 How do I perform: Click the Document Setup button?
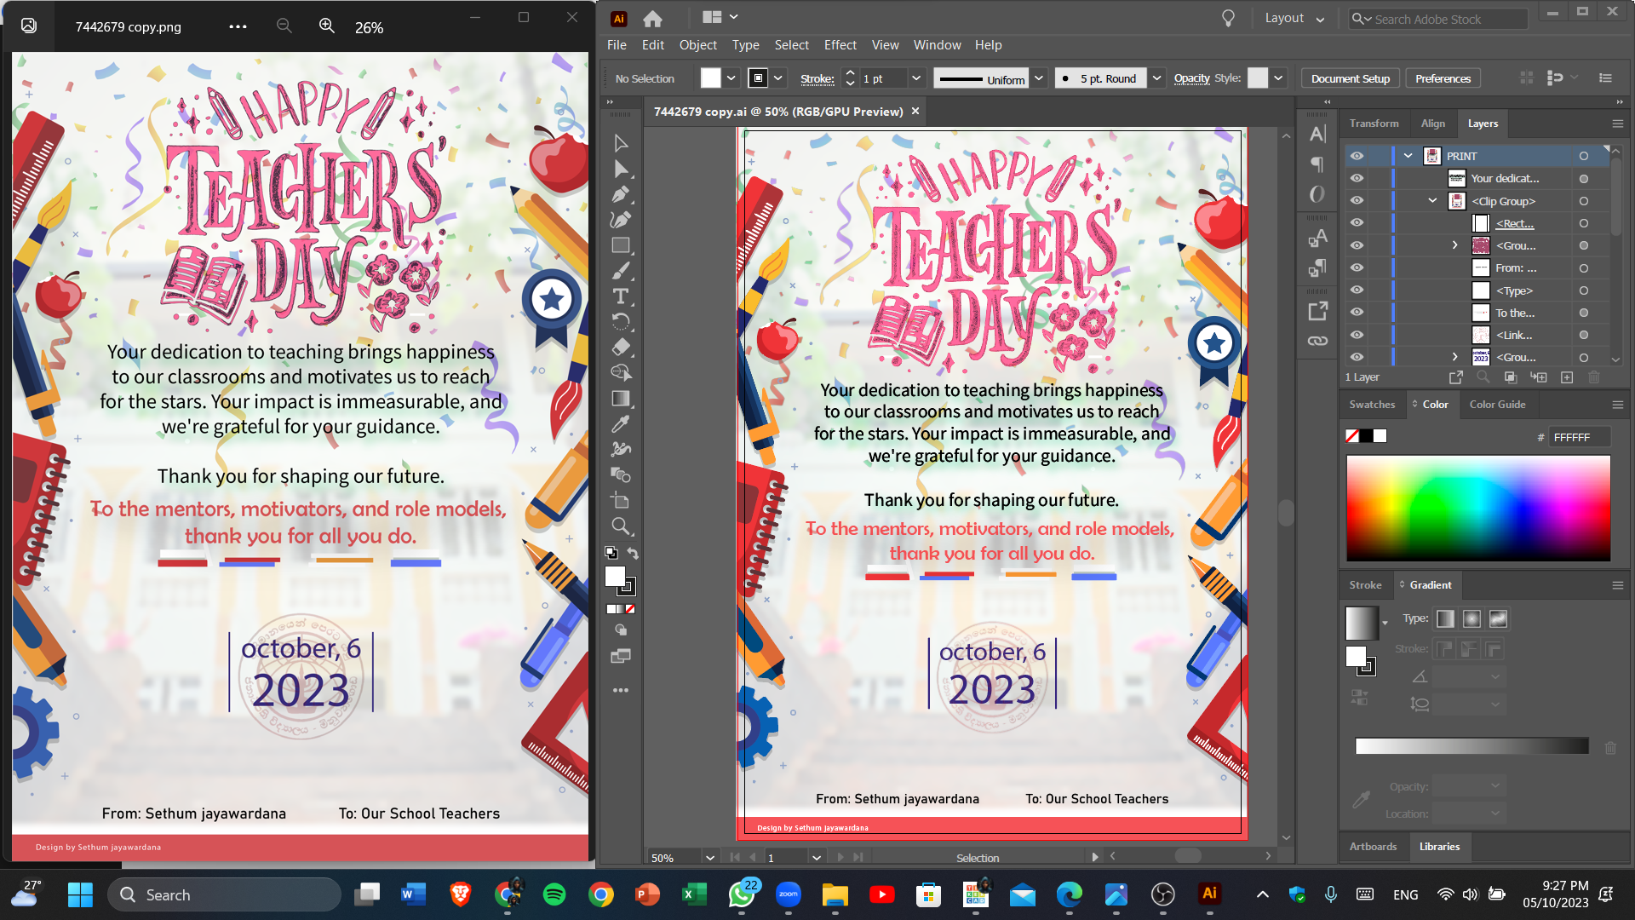tap(1350, 78)
